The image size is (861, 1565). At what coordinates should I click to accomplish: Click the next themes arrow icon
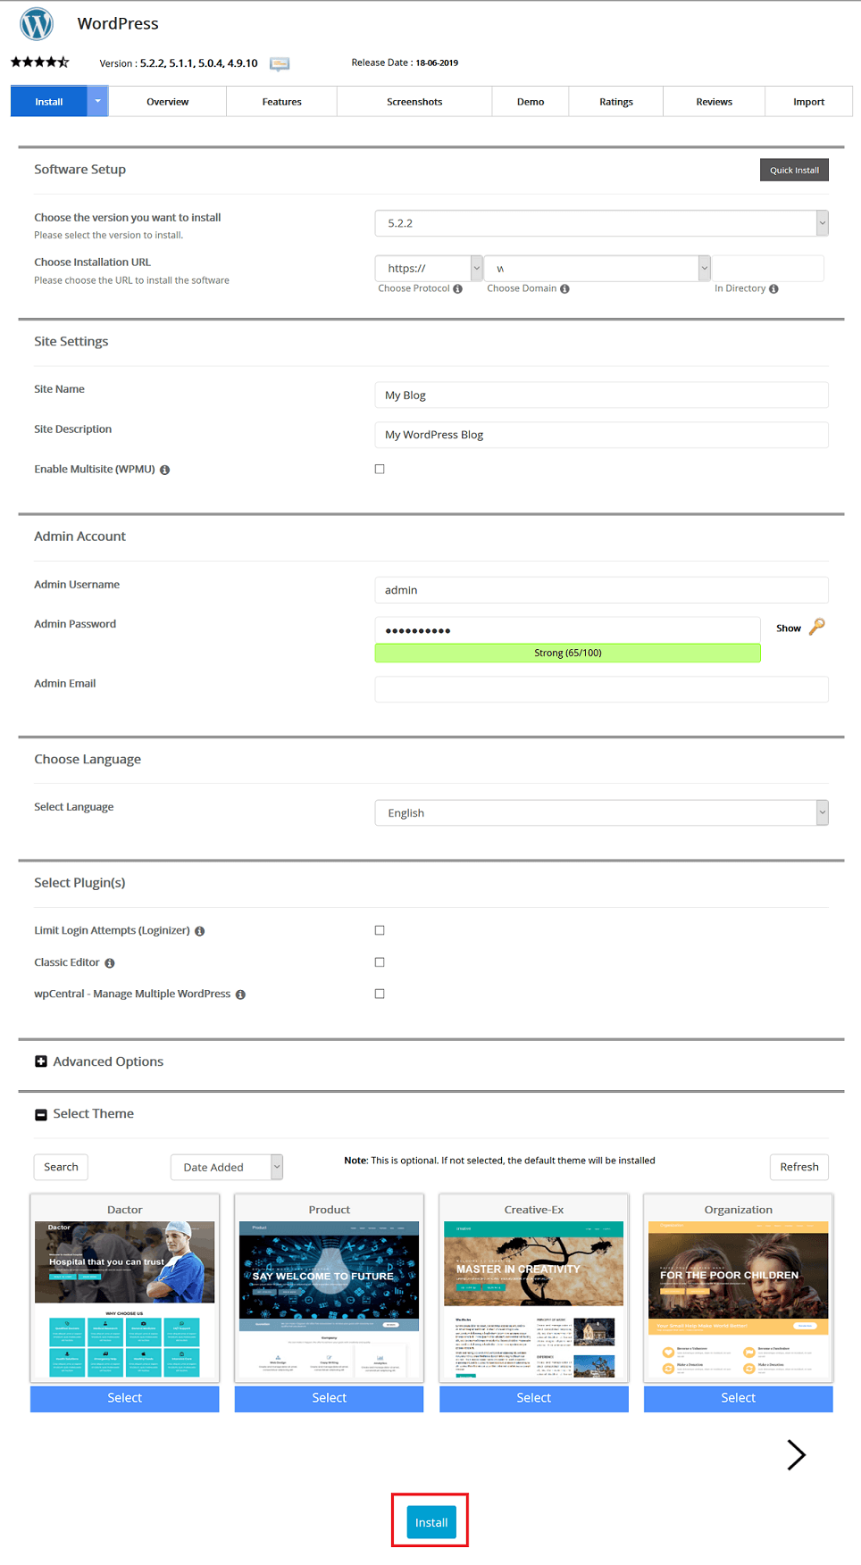click(796, 1454)
